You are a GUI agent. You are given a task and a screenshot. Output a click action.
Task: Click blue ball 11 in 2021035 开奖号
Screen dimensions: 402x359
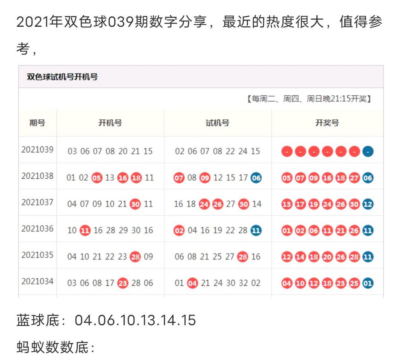pyautogui.click(x=368, y=257)
